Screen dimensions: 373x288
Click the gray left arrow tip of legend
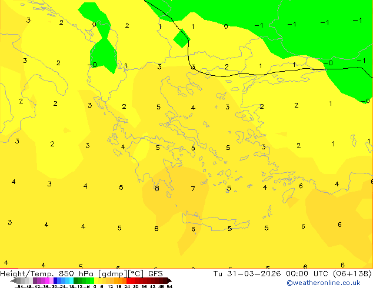[13, 280]
